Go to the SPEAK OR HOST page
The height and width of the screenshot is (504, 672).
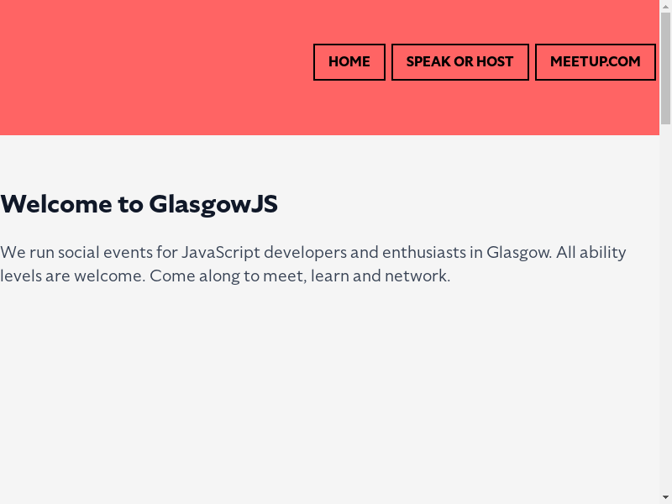[x=459, y=62]
